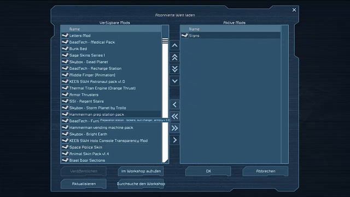Select the Bunk Bed mod
This screenshot has height=197, width=350.
pyautogui.click(x=111, y=49)
